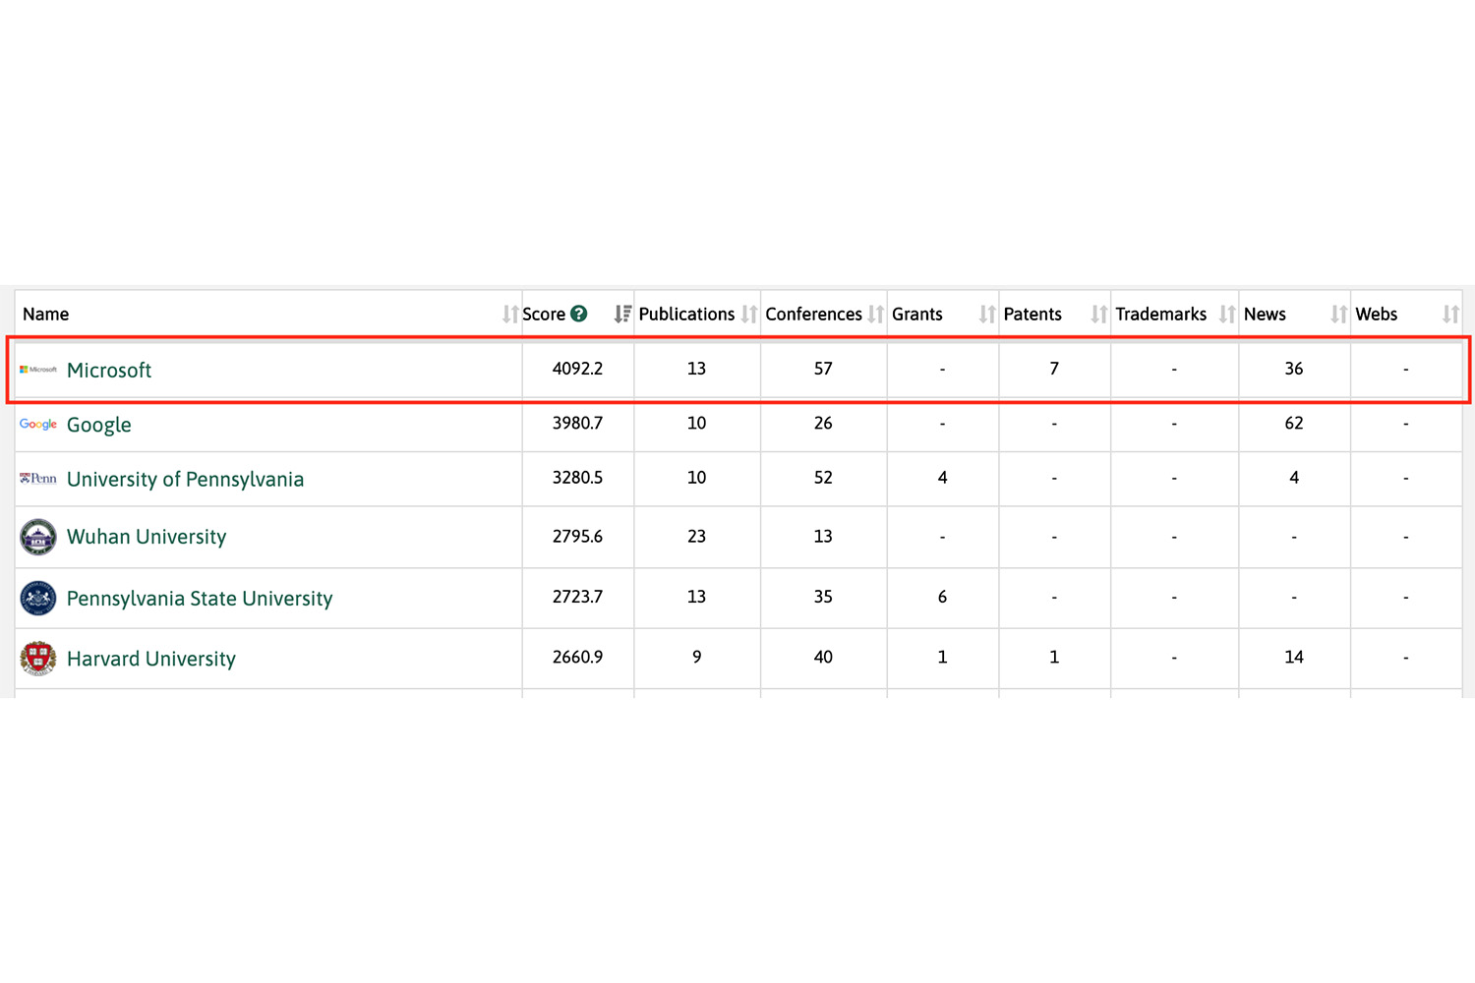Click Google's Publications count 10
The image size is (1475, 983).
[697, 423]
